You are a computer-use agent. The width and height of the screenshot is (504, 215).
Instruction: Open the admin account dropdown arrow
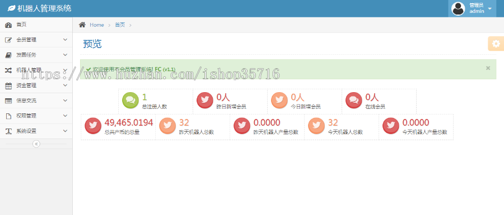[x=490, y=8]
